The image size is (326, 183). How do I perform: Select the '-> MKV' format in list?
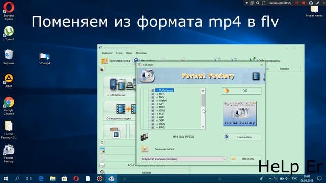point(160,97)
